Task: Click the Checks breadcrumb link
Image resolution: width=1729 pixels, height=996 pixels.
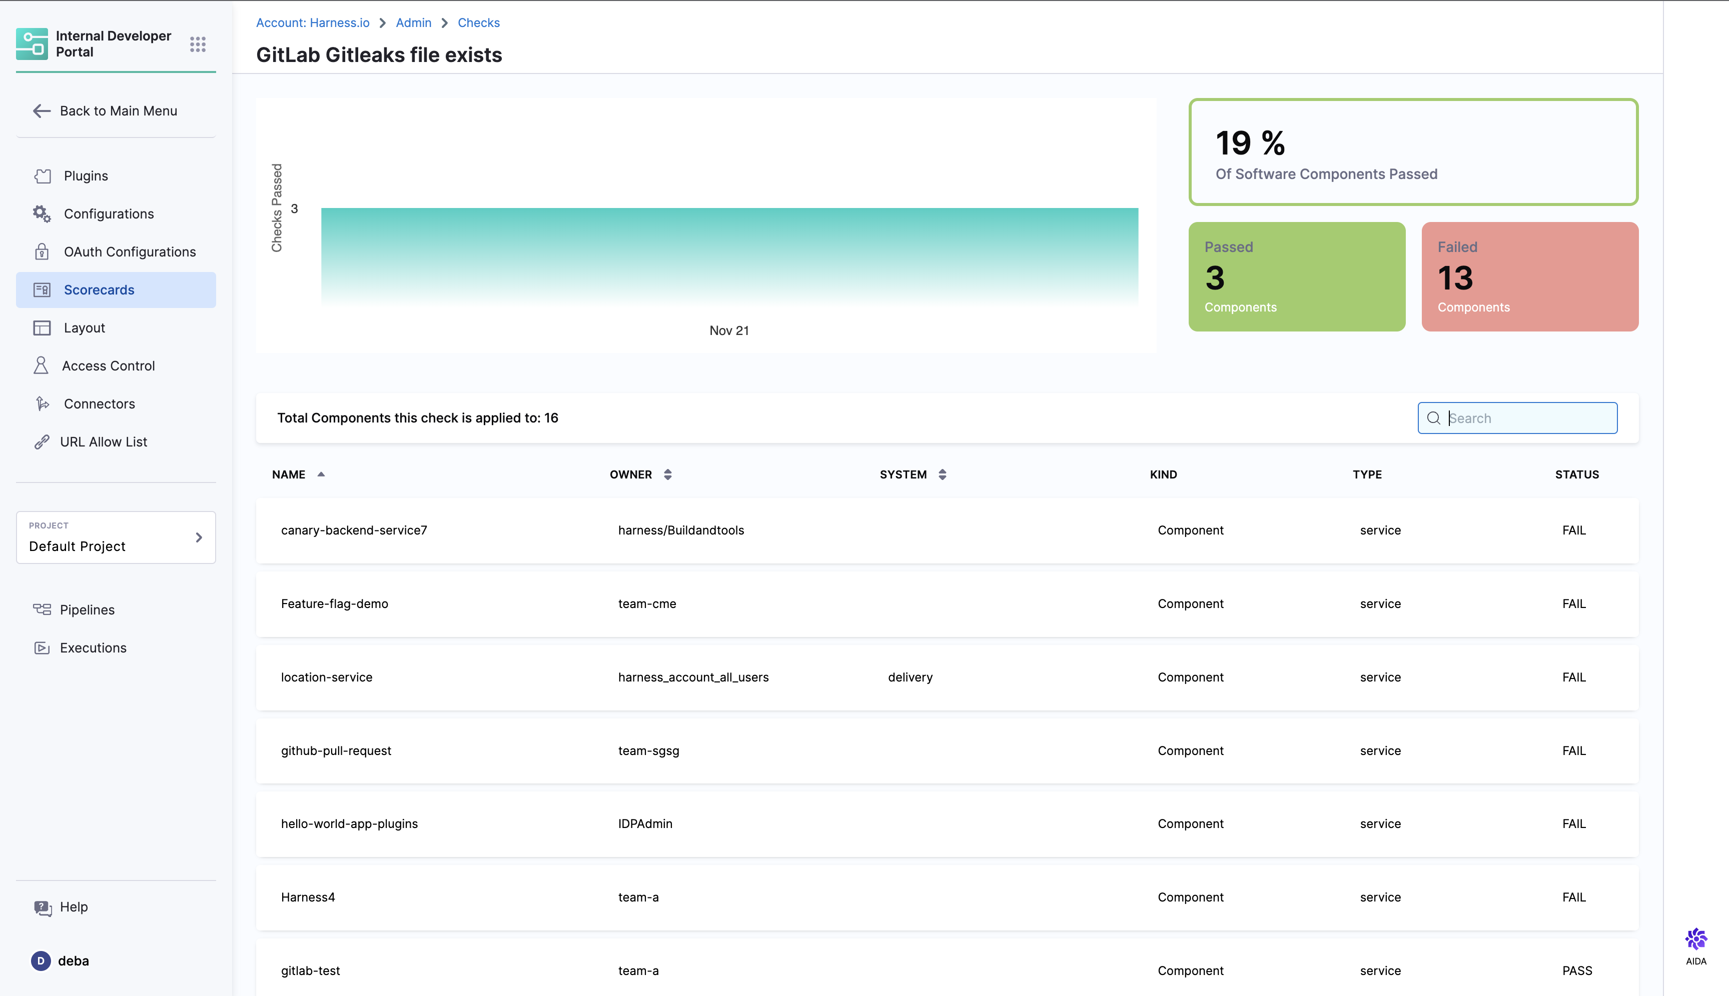Action: tap(478, 22)
